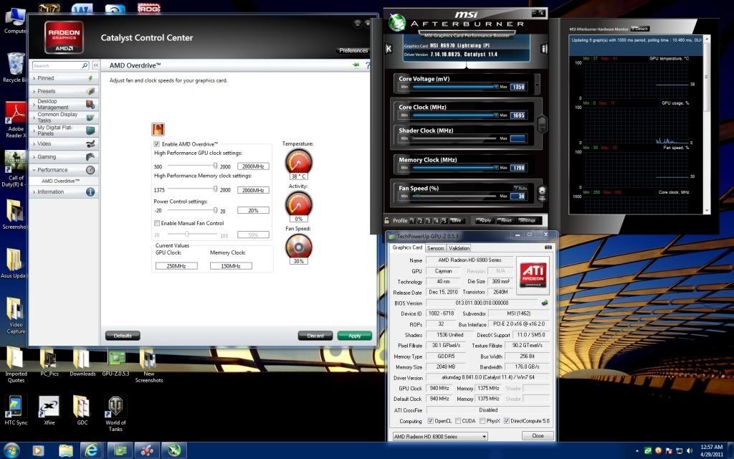Click GPU-Z BIOS save chip icon
This screenshot has width=734, height=459.
pos(545,303)
